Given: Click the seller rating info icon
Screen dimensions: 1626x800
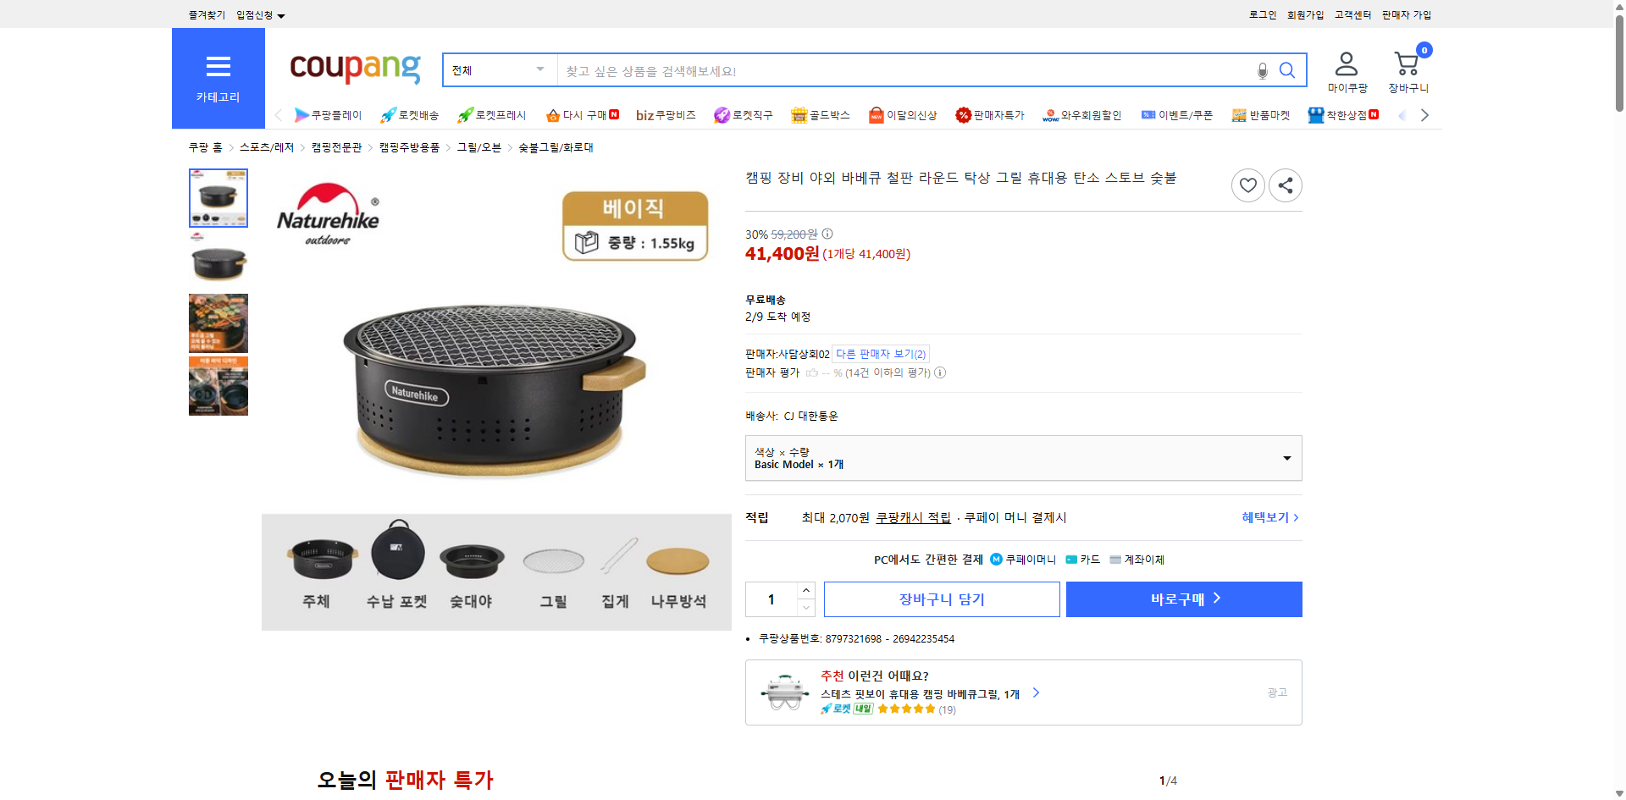Looking at the screenshot, I should click(940, 372).
